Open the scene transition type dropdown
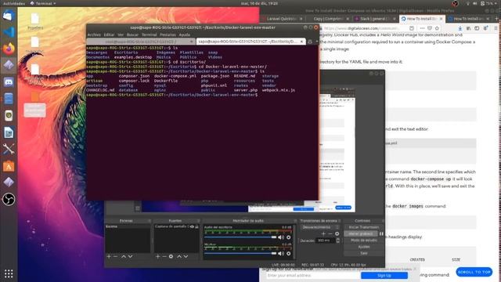This screenshot has width=501, height=282. [x=319, y=227]
